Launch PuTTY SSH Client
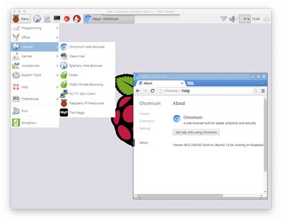This screenshot has width=282, height=222. click(87, 94)
